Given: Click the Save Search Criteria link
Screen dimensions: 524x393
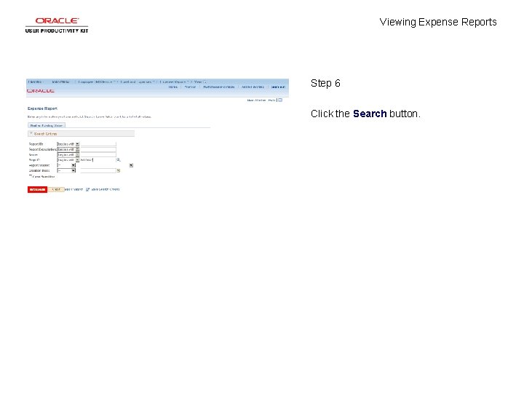Looking at the screenshot, I should [106, 189].
